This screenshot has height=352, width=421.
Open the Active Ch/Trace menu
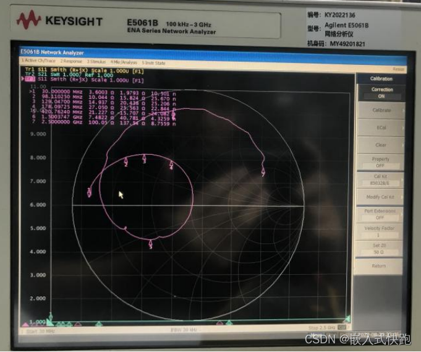(x=38, y=61)
